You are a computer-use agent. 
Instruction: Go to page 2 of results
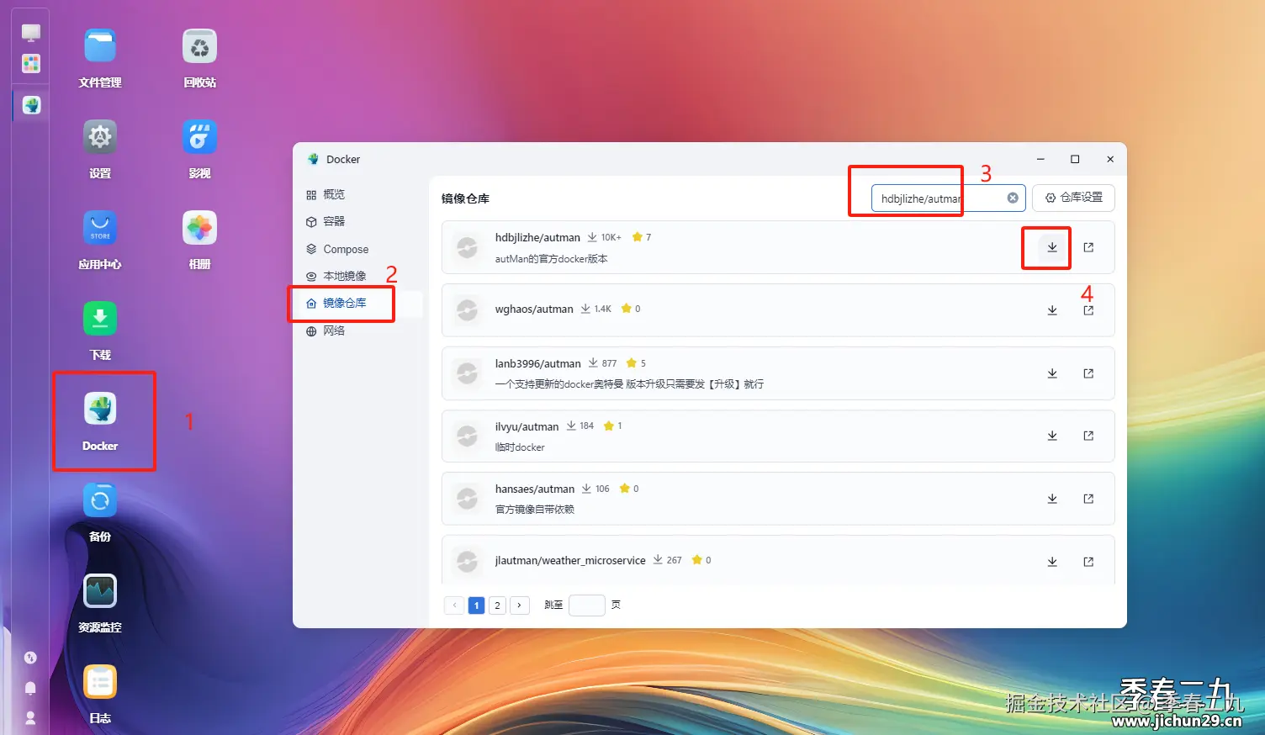pyautogui.click(x=497, y=605)
